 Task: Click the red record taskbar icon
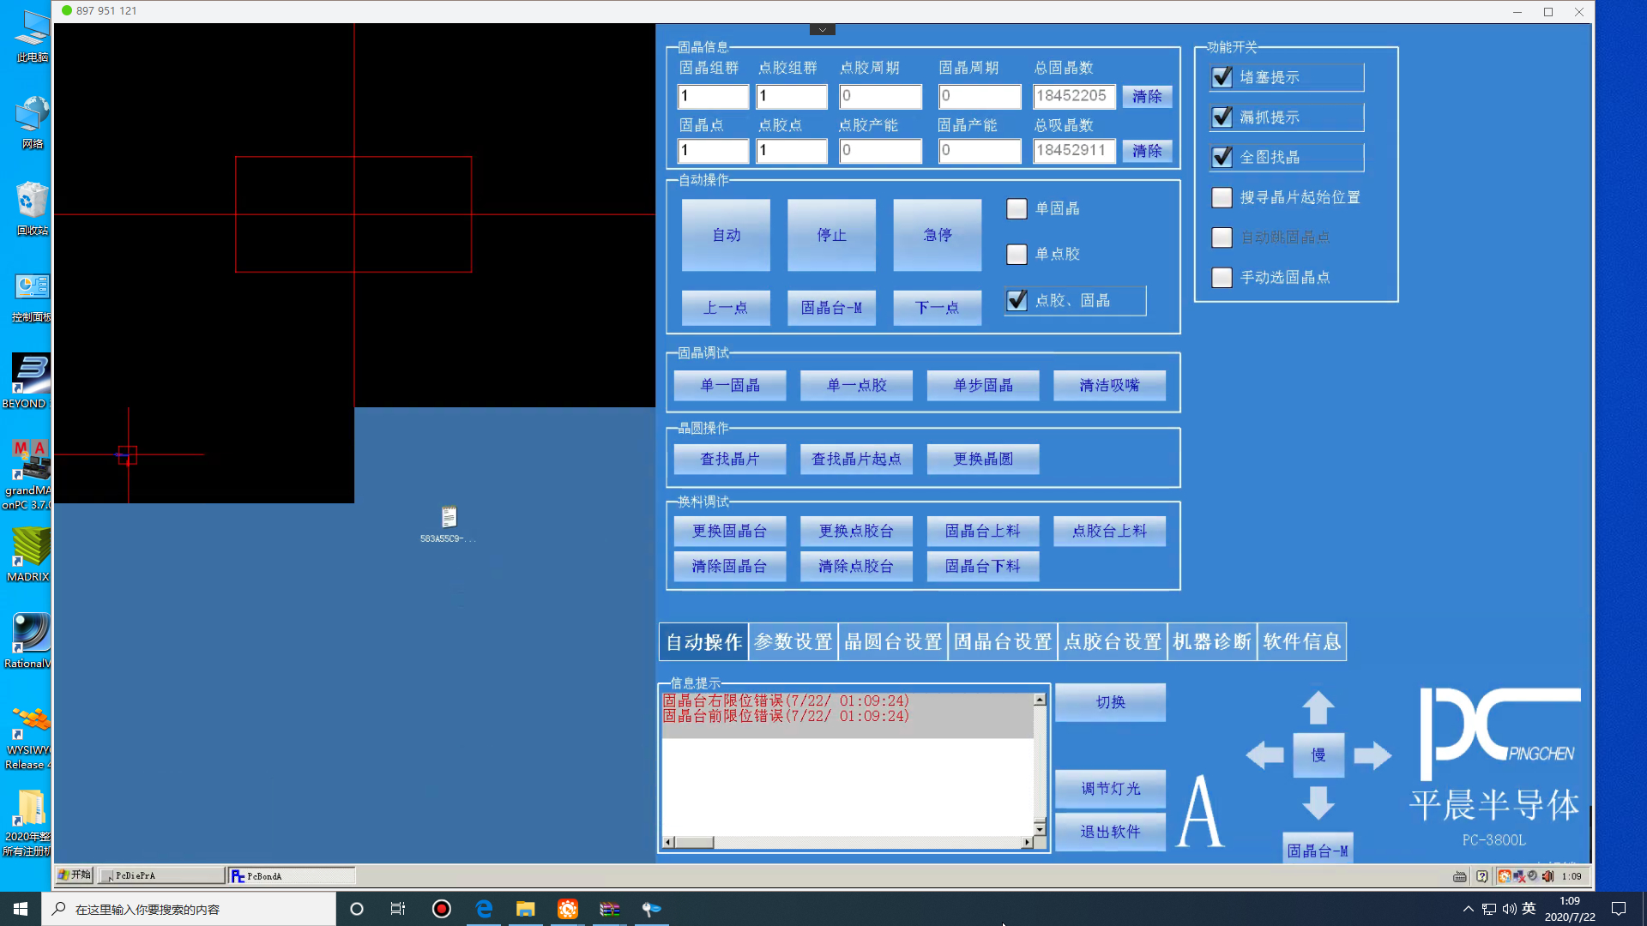point(442,909)
